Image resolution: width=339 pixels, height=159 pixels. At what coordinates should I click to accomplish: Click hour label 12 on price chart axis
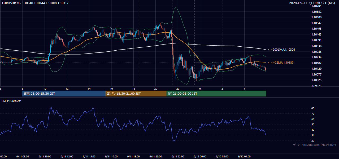[x=67, y=89]
